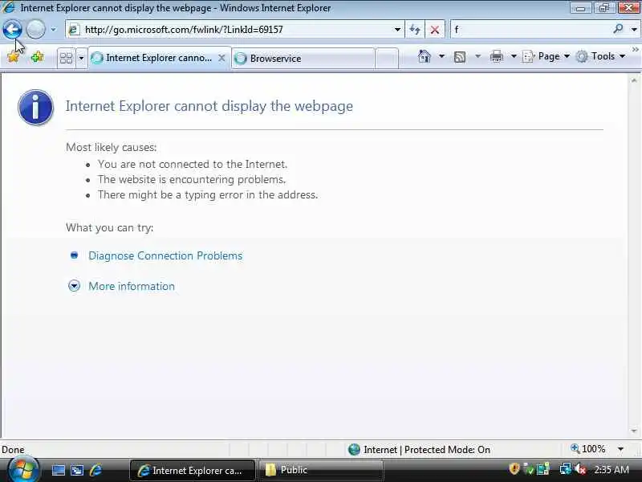This screenshot has height=482, width=642.
Task: Click the Done status text
Action: point(13,450)
